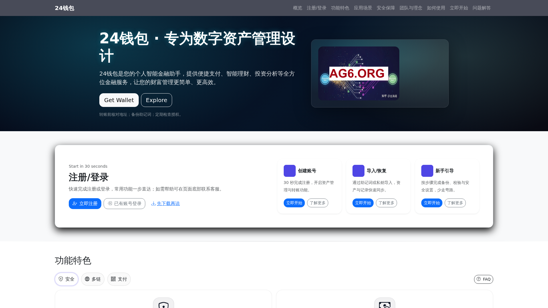Click the 注册/登录 section heading
This screenshot has height=308, width=548.
click(x=88, y=177)
